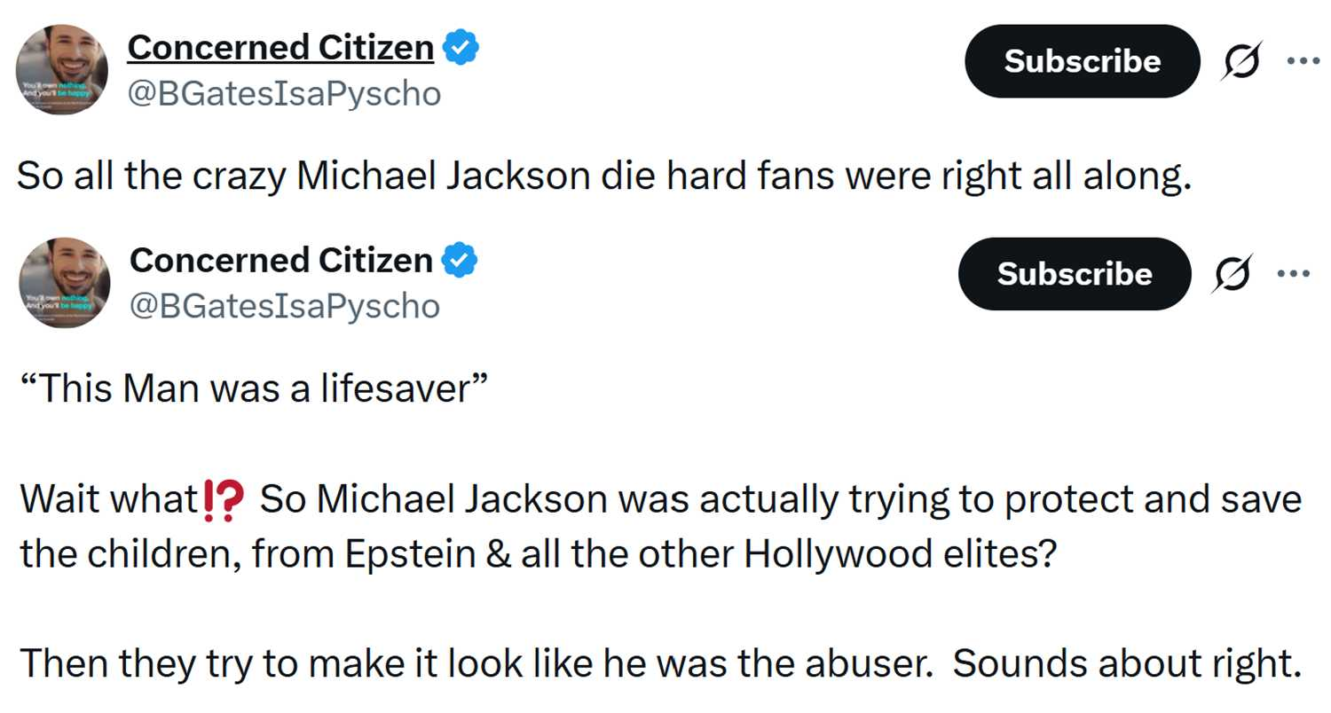Click verified badge on the "die hard fans" tweet
The image size is (1331, 713).
click(x=461, y=48)
